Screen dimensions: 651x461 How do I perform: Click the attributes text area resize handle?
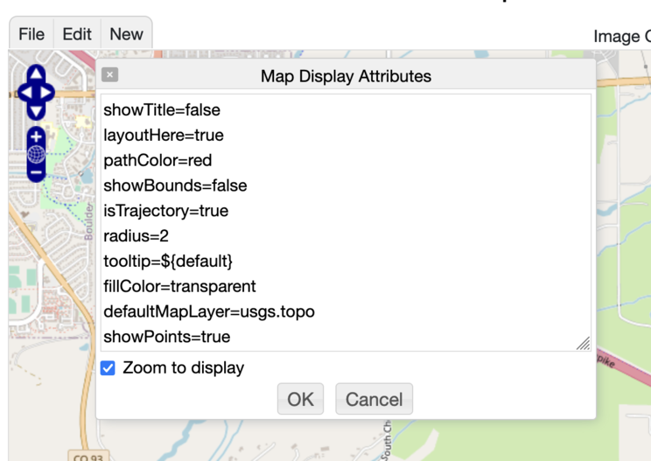click(x=583, y=344)
